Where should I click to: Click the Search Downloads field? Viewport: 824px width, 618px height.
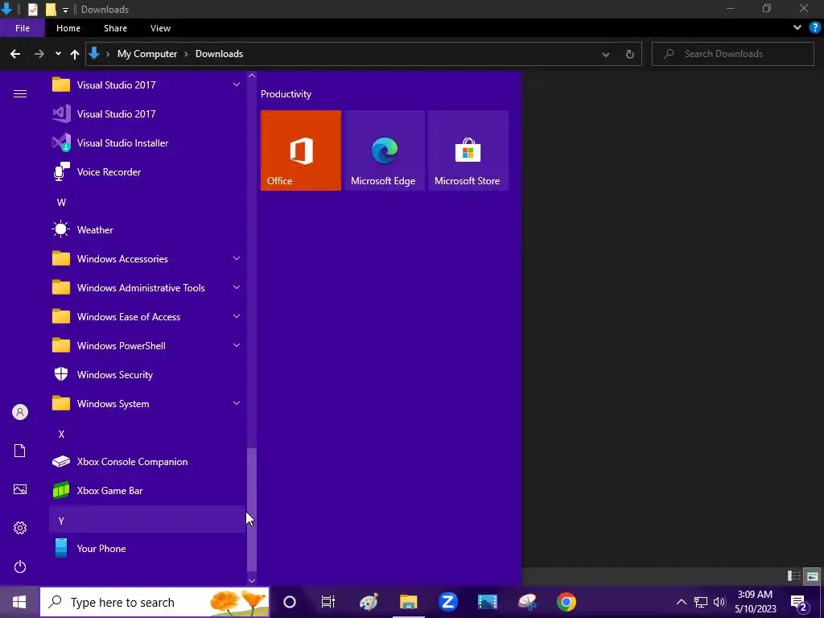pos(732,54)
